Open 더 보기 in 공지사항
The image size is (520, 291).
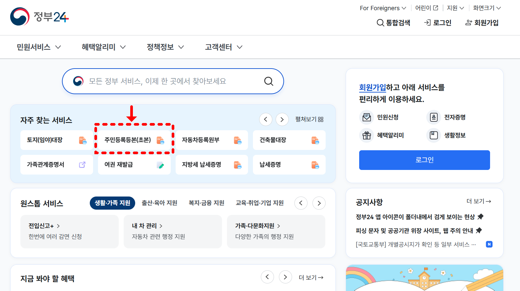(479, 201)
